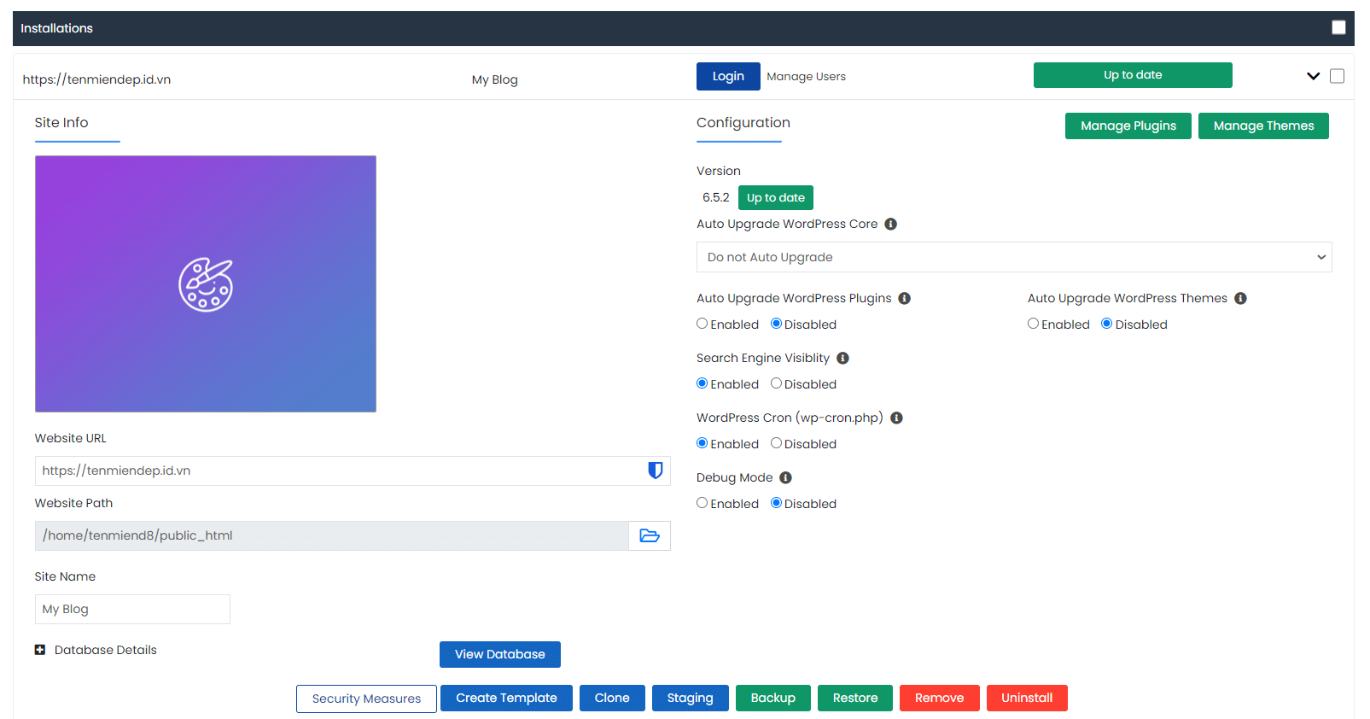The height and width of the screenshot is (719, 1370).
Task: Tick the checkbox for tenmiendep.id.vn installation
Action: coord(1337,76)
